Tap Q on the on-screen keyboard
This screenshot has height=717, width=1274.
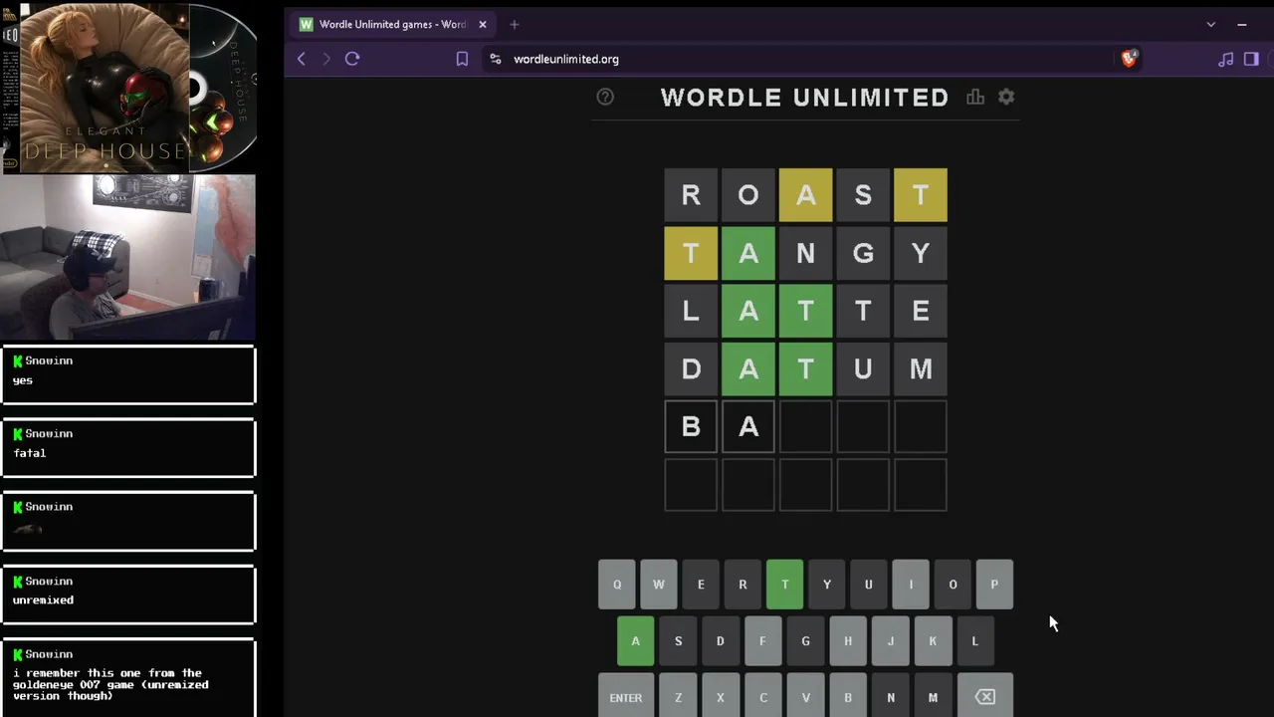tap(617, 585)
